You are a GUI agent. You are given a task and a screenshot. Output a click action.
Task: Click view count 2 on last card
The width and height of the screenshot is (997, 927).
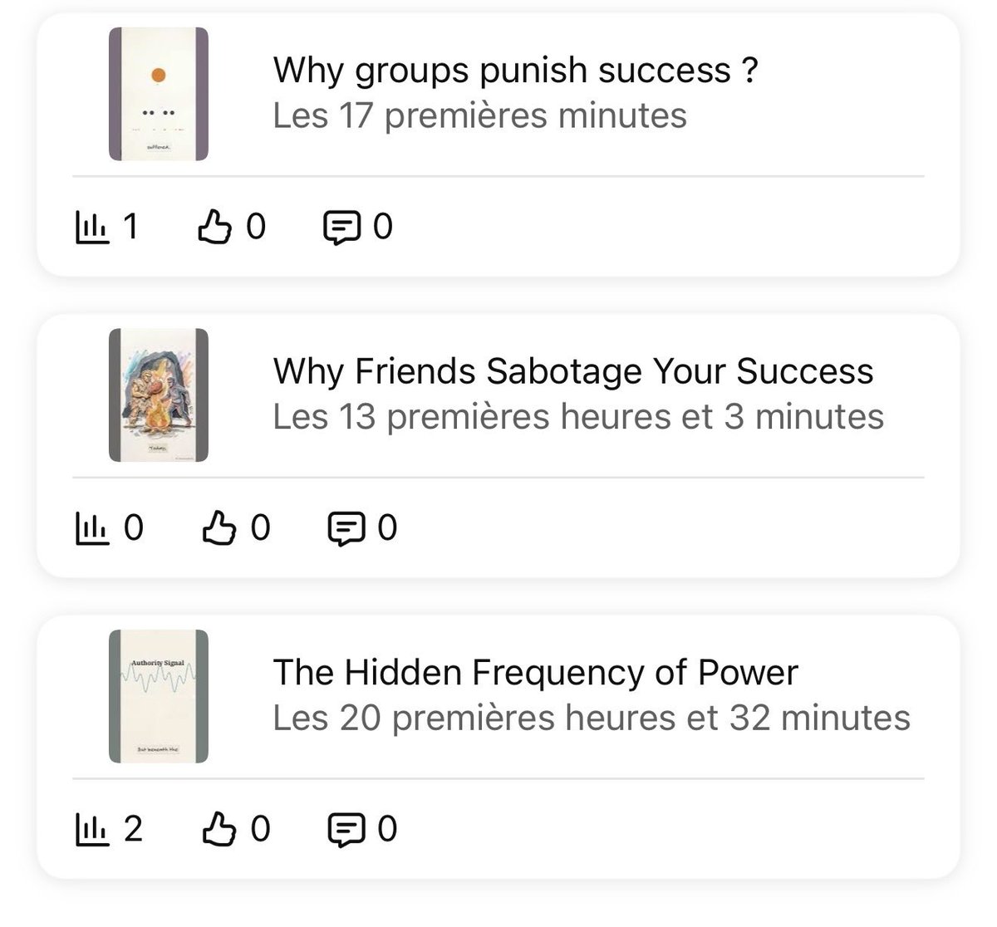133,829
